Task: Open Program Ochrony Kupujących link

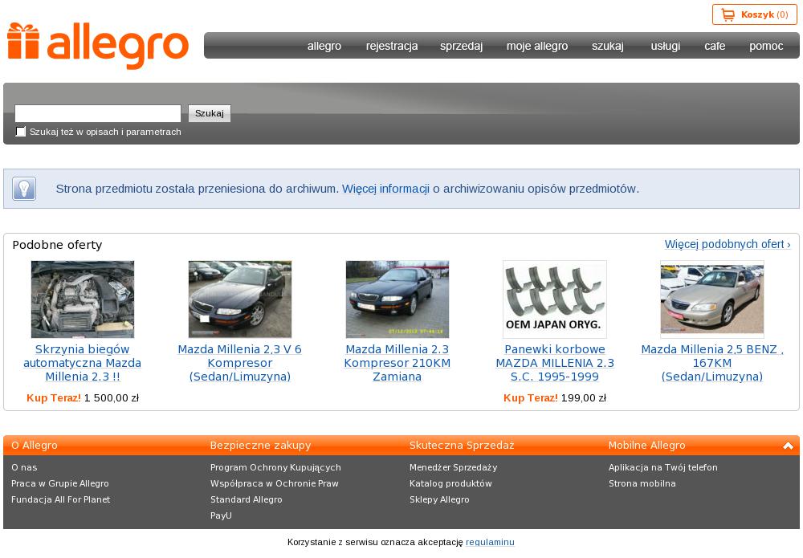Action: (275, 467)
